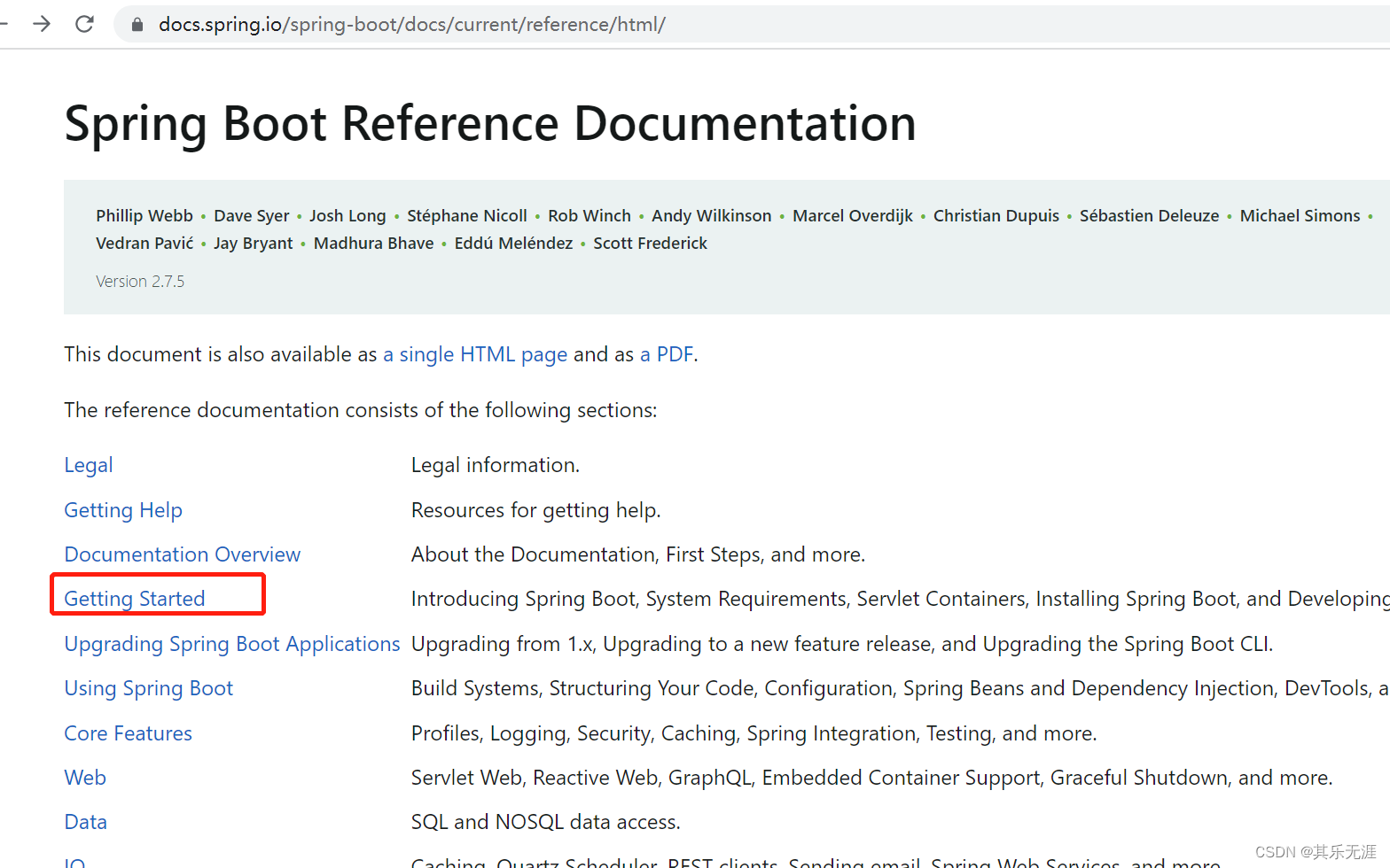
Task: Open the Data section link
Action: pos(86,822)
